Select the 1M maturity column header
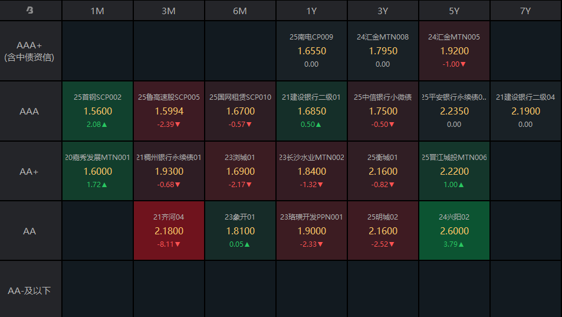The image size is (562, 317). click(97, 11)
